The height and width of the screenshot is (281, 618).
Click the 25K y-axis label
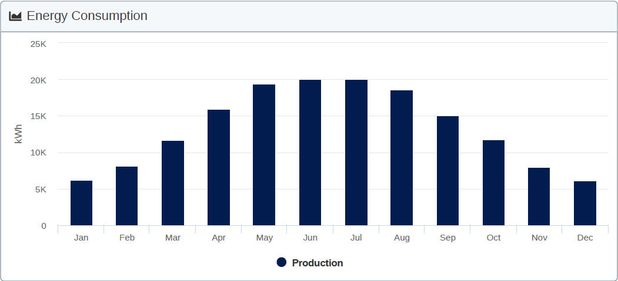pyautogui.click(x=38, y=43)
